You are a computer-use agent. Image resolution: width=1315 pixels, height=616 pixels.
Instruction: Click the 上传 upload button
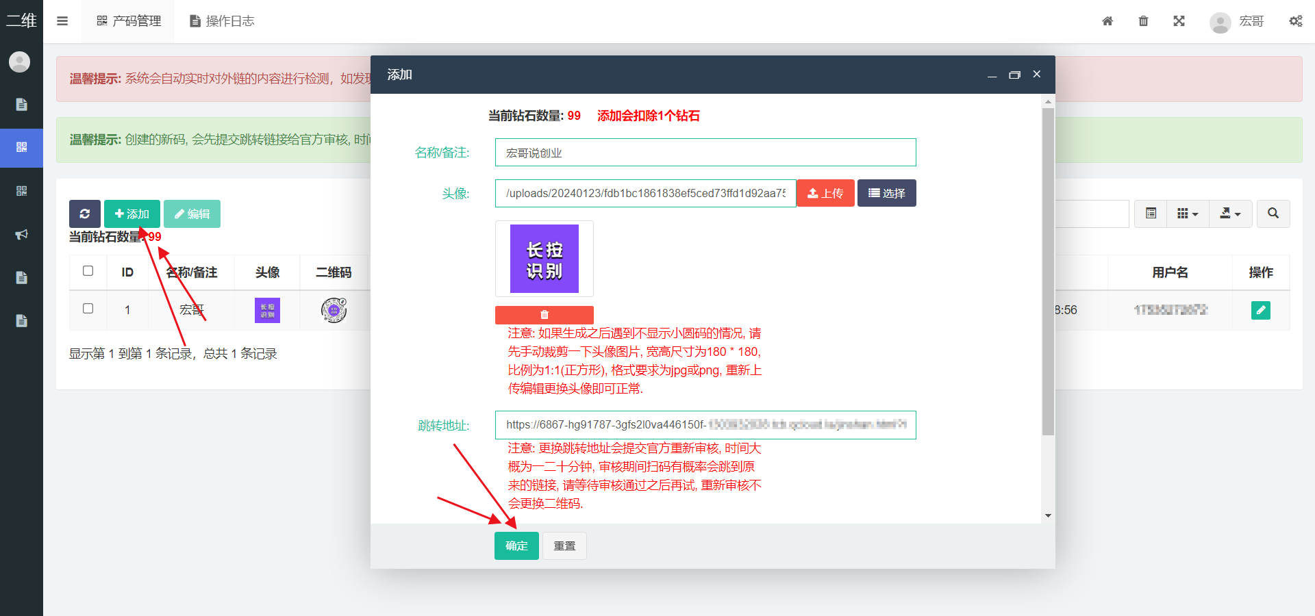coord(825,193)
